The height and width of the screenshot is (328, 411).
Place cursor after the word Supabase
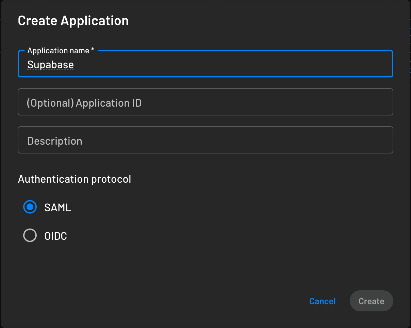click(x=75, y=65)
